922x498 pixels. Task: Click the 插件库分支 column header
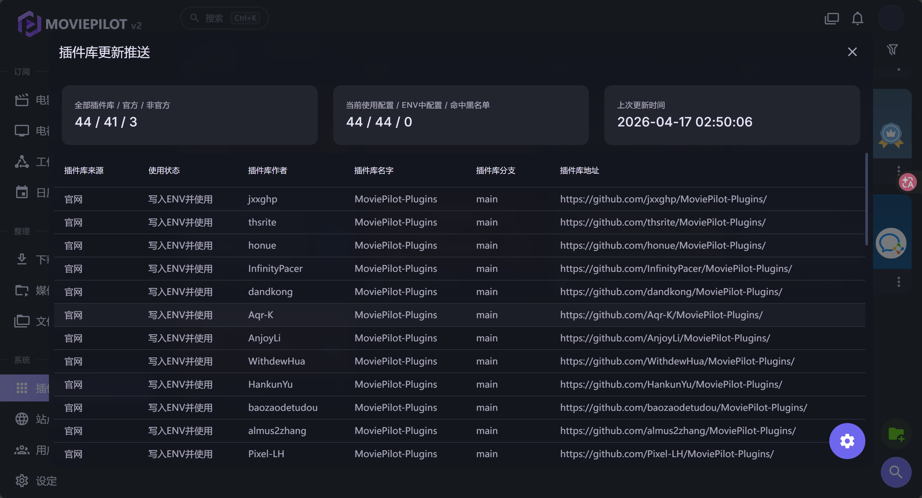pyautogui.click(x=496, y=171)
